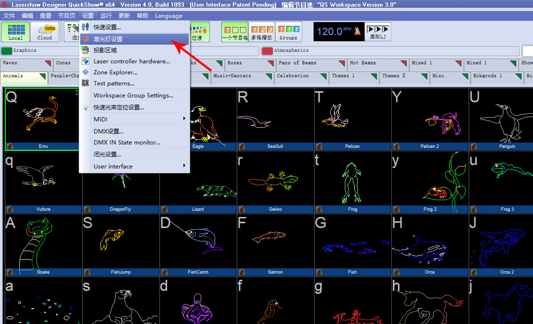
Task: Select the green Graphics category swatch
Action: pos(7,51)
